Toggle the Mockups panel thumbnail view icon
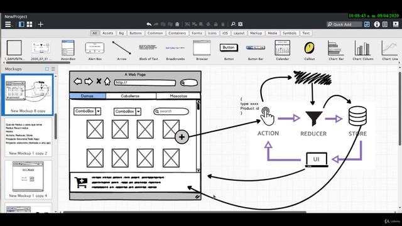Viewport: 402px width, 226px height. (x=47, y=69)
